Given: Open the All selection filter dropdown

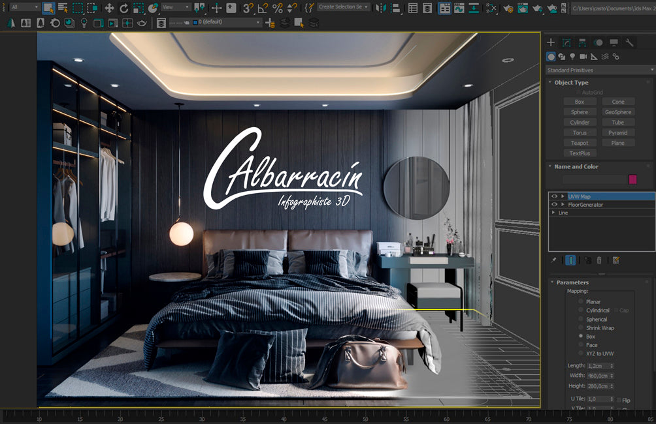Looking at the screenshot, I should pyautogui.click(x=24, y=7).
